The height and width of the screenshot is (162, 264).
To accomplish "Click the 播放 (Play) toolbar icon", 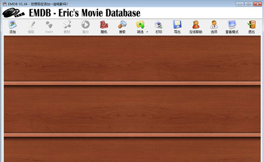I will tap(86, 25).
